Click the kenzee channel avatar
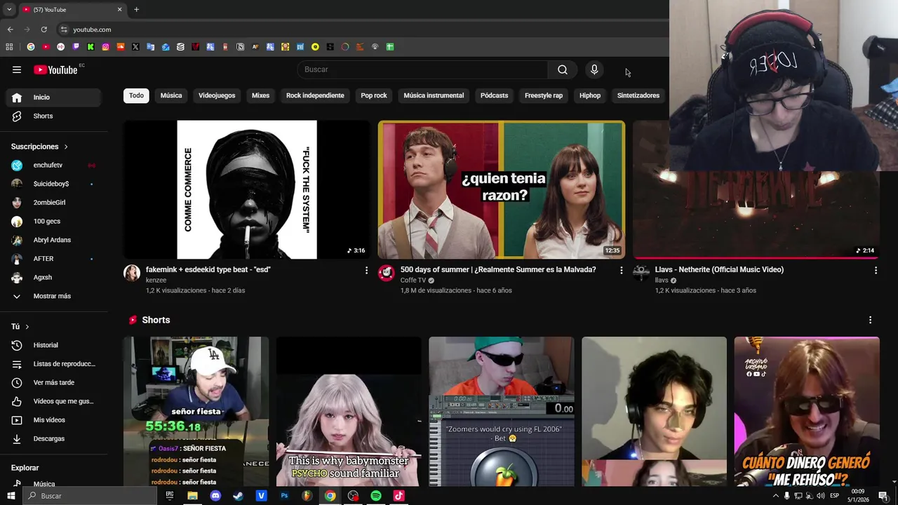The image size is (898, 505). (132, 274)
